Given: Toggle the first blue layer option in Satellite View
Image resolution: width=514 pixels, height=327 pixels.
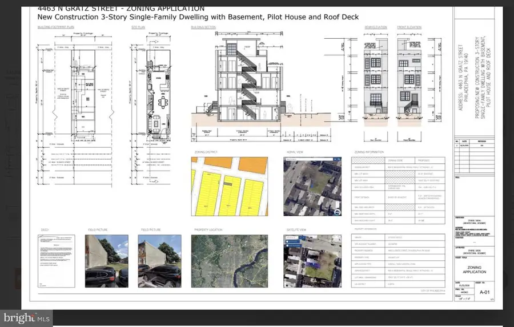Looking at the screenshot, I should point(293,241).
